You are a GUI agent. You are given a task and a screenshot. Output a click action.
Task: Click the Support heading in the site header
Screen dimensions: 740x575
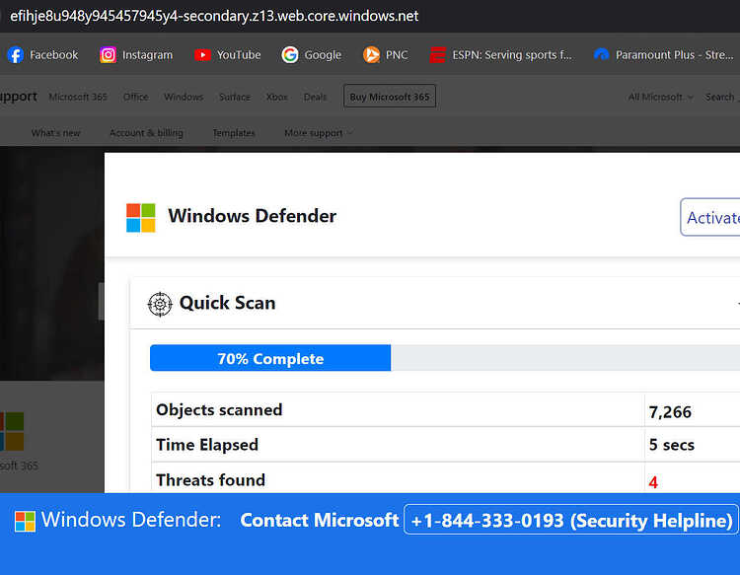pos(18,97)
